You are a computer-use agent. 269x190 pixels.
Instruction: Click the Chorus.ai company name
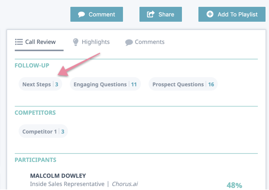[x=125, y=184]
